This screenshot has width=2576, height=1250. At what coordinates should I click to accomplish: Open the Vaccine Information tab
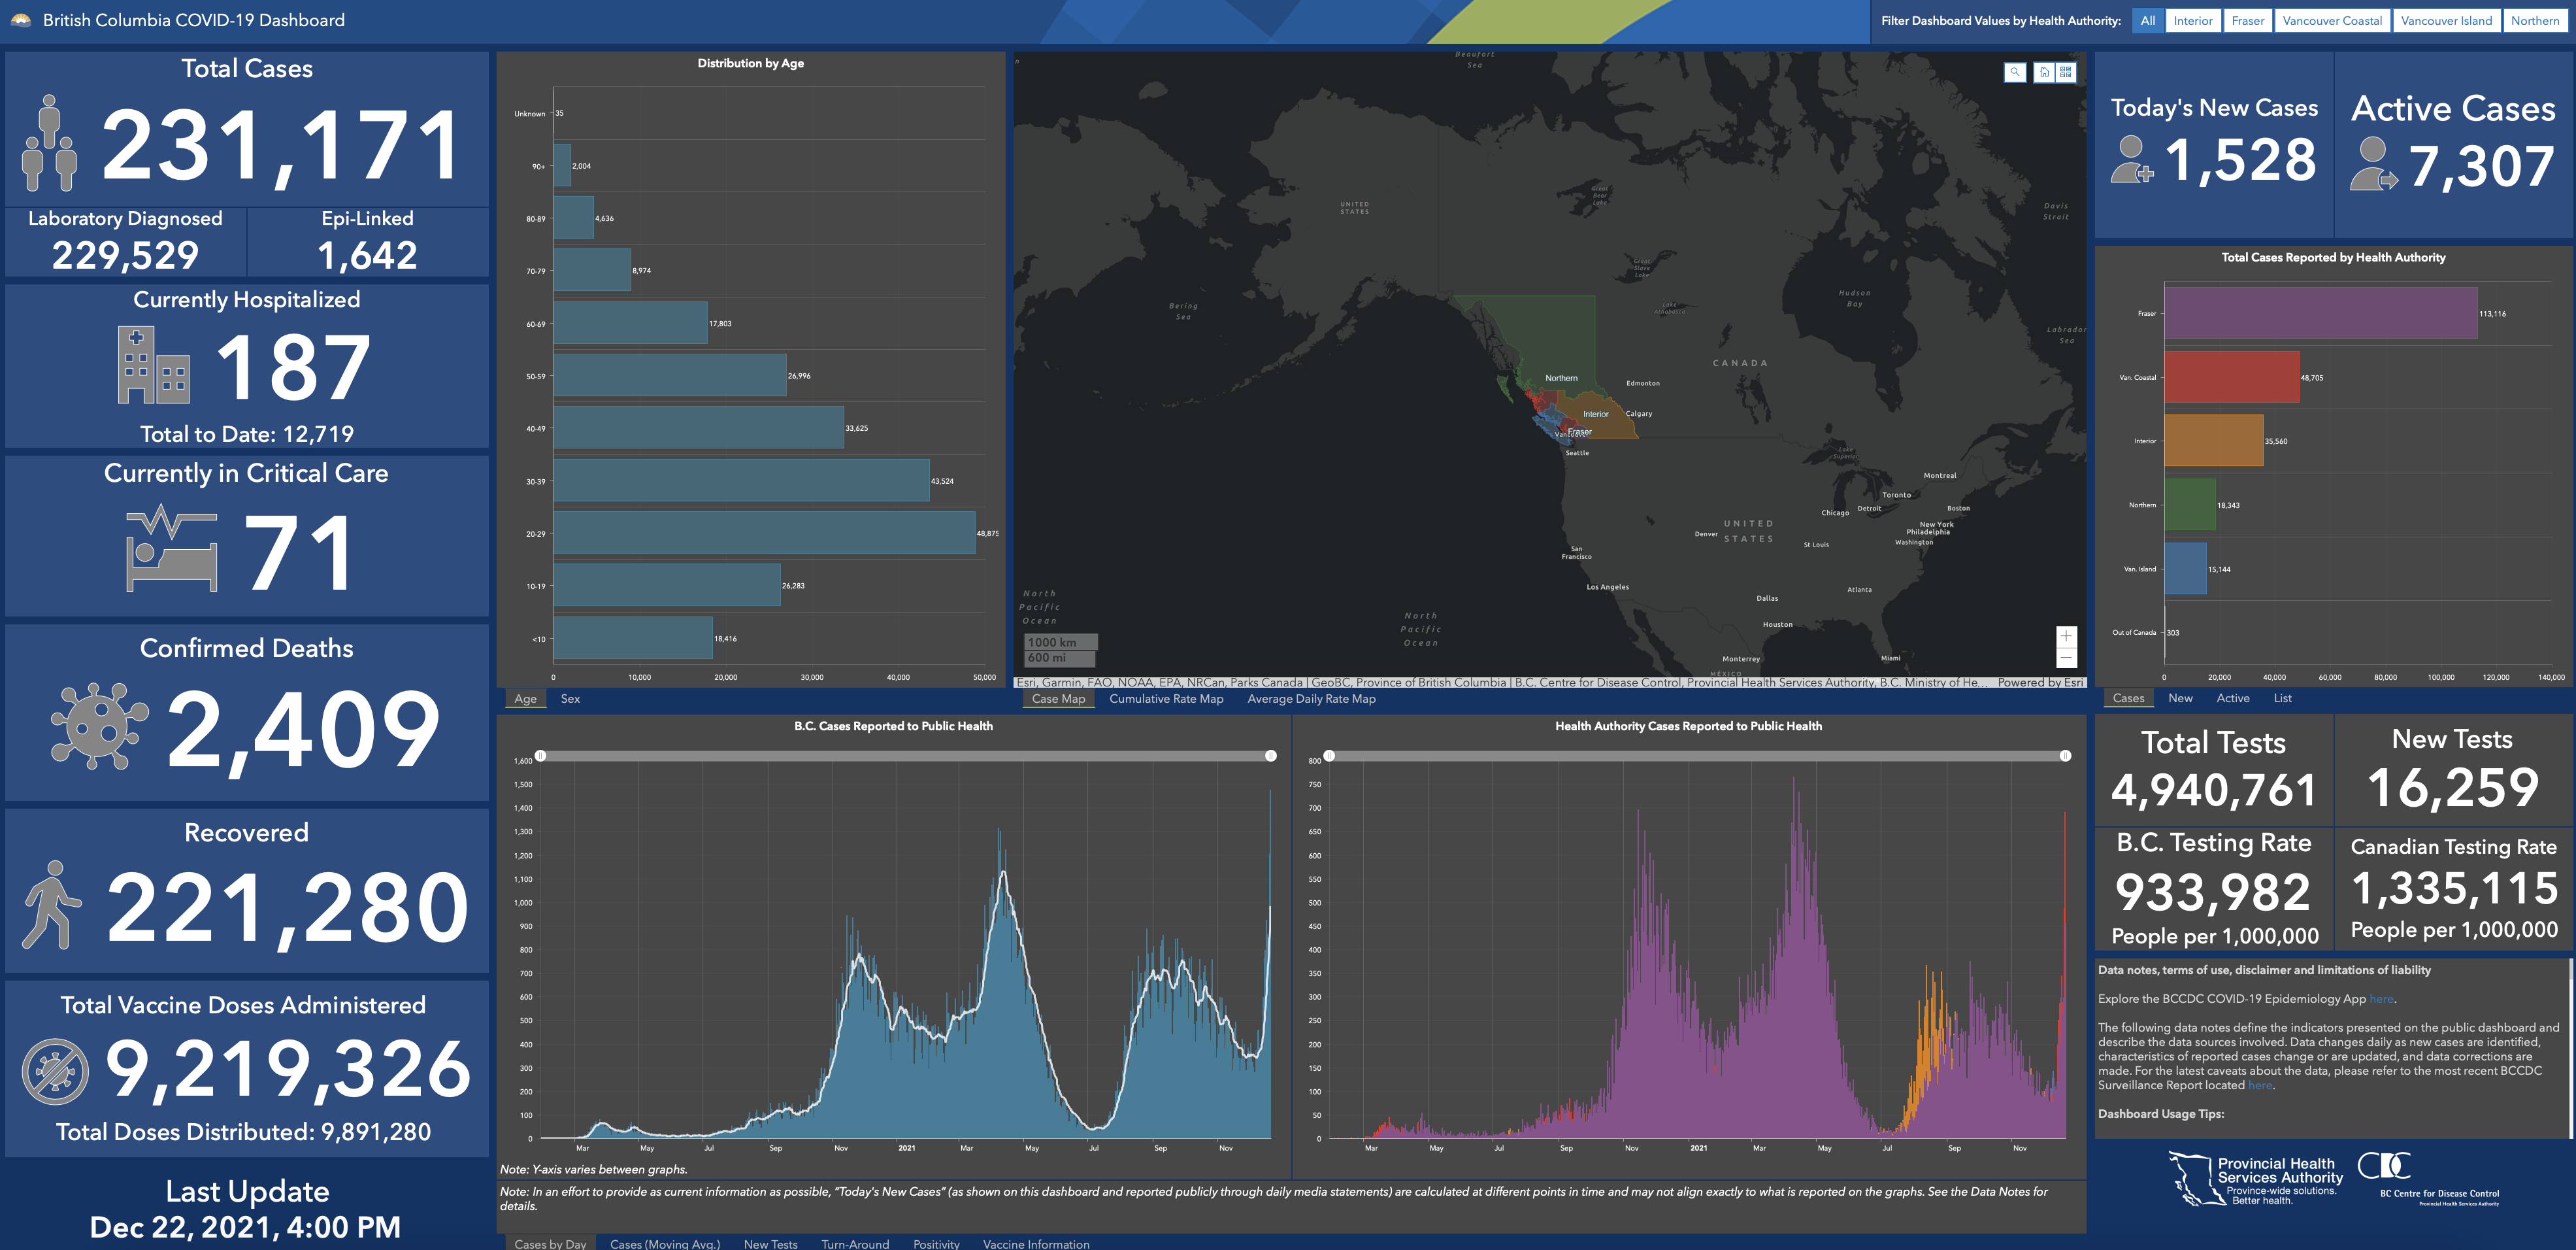coord(1035,1244)
